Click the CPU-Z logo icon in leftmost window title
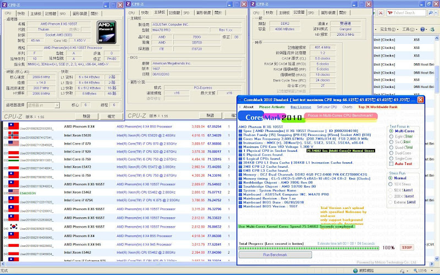This screenshot has width=440, height=275. pos(4,5)
